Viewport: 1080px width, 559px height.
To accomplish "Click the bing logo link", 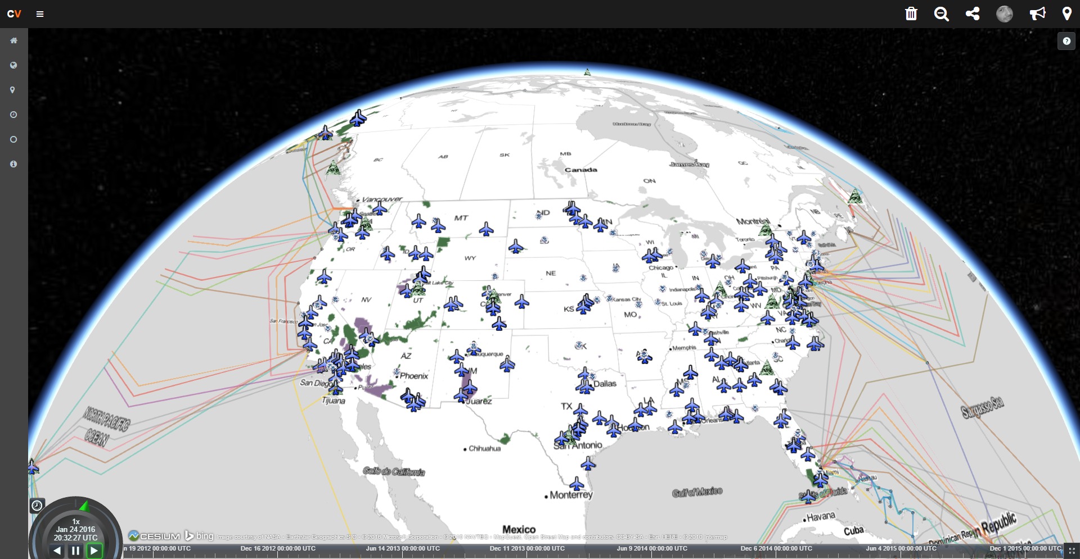I will pyautogui.click(x=200, y=536).
